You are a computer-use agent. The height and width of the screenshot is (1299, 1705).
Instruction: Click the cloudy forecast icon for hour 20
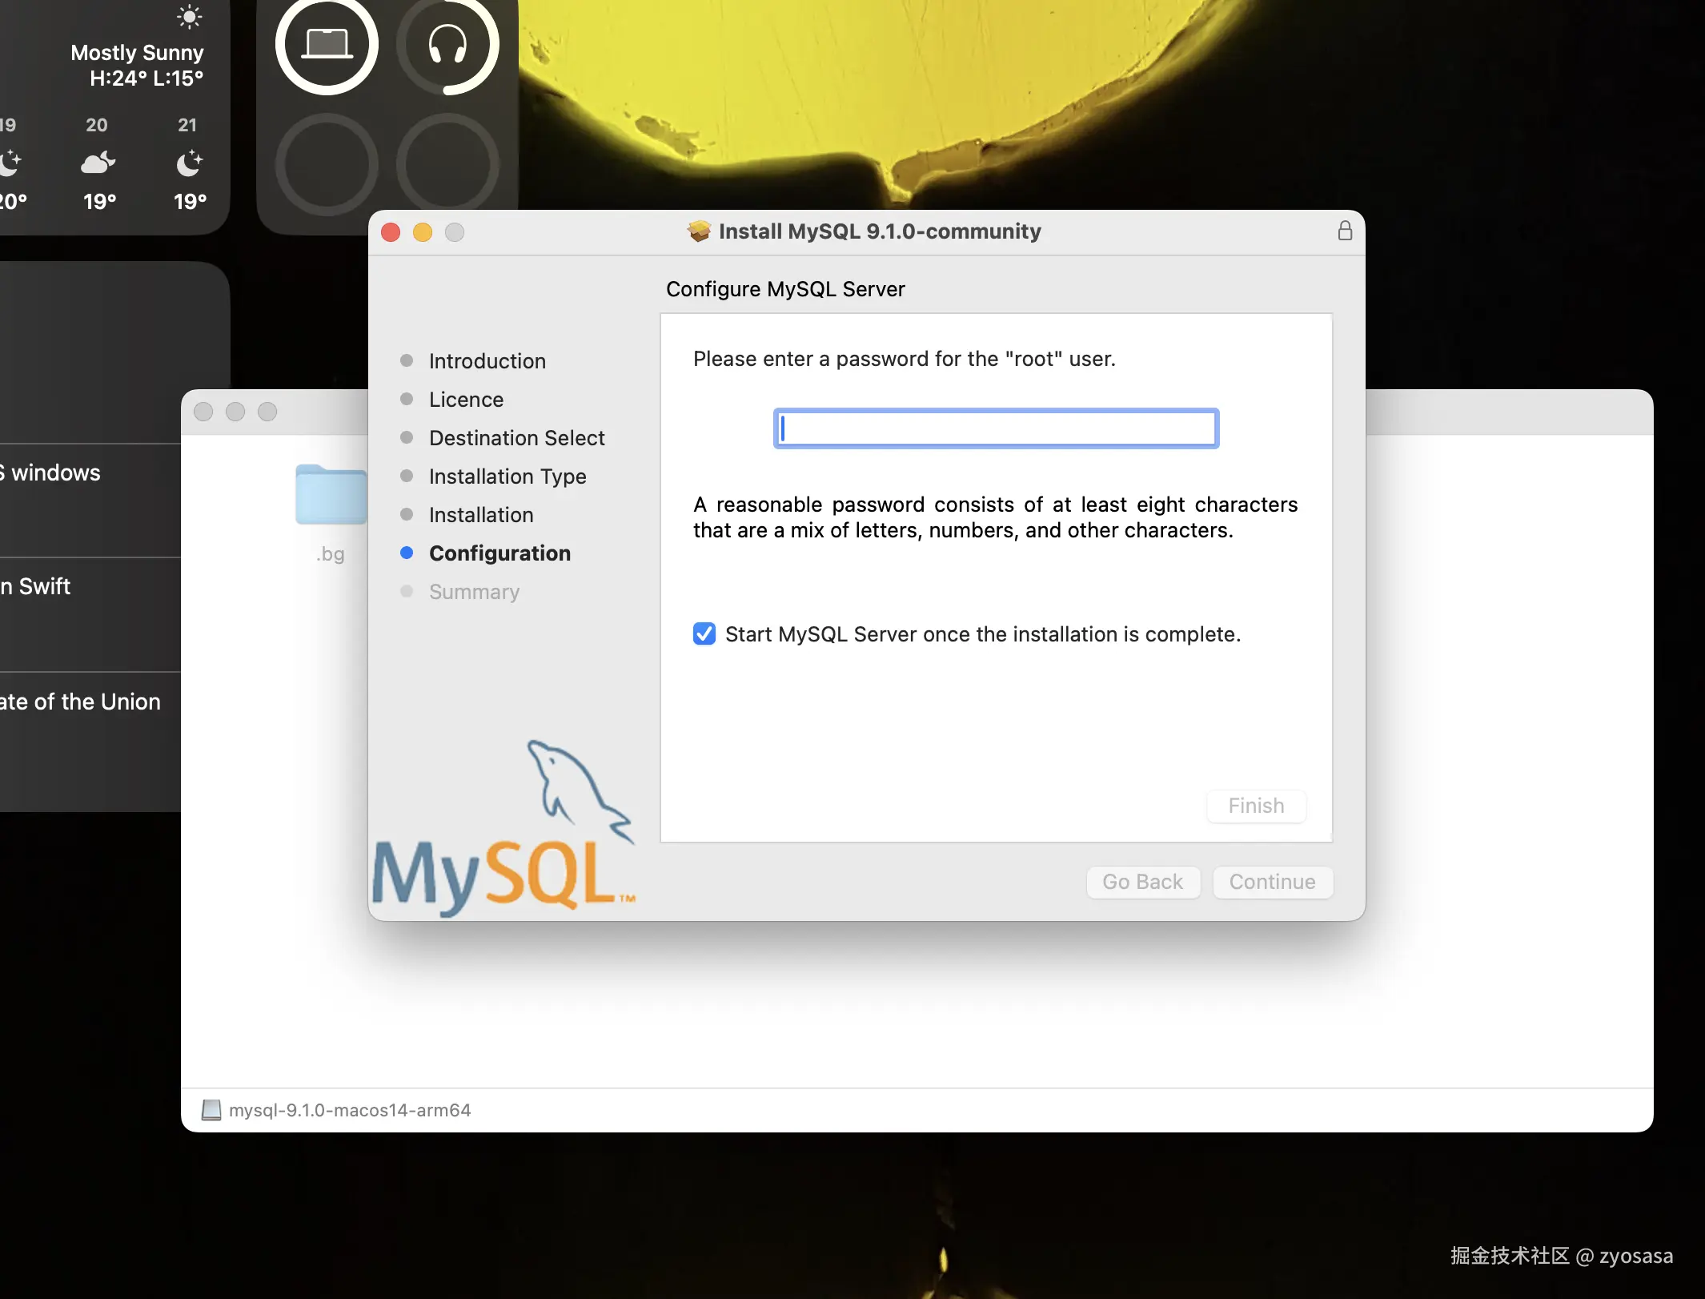pos(98,163)
